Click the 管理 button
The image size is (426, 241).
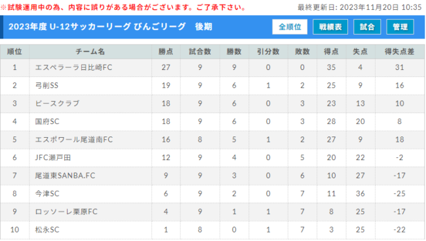[400, 27]
